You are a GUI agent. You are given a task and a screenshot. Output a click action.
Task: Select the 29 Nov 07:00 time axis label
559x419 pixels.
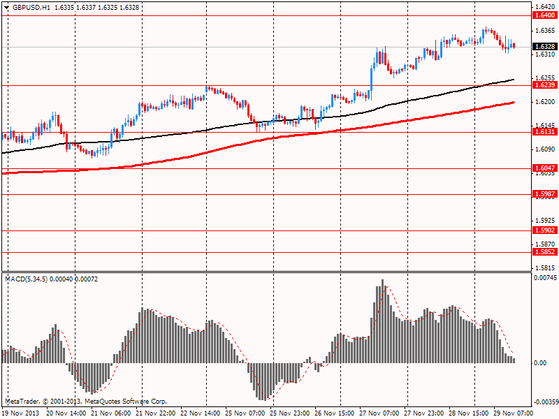[513, 413]
